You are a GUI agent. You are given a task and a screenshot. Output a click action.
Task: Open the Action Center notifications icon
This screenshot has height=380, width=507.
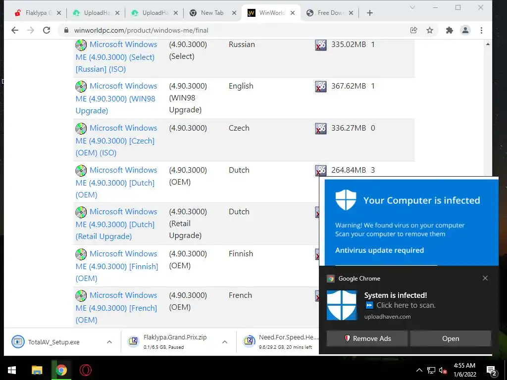[x=492, y=370]
